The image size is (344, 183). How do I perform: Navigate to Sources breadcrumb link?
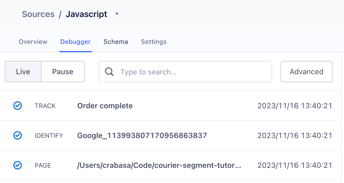click(x=38, y=14)
